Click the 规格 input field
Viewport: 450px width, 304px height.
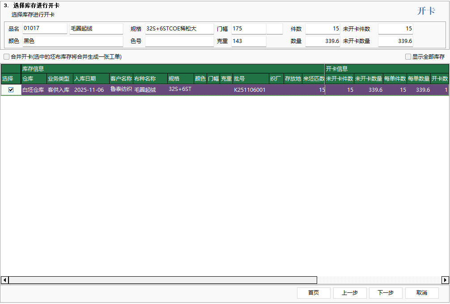click(x=179, y=29)
